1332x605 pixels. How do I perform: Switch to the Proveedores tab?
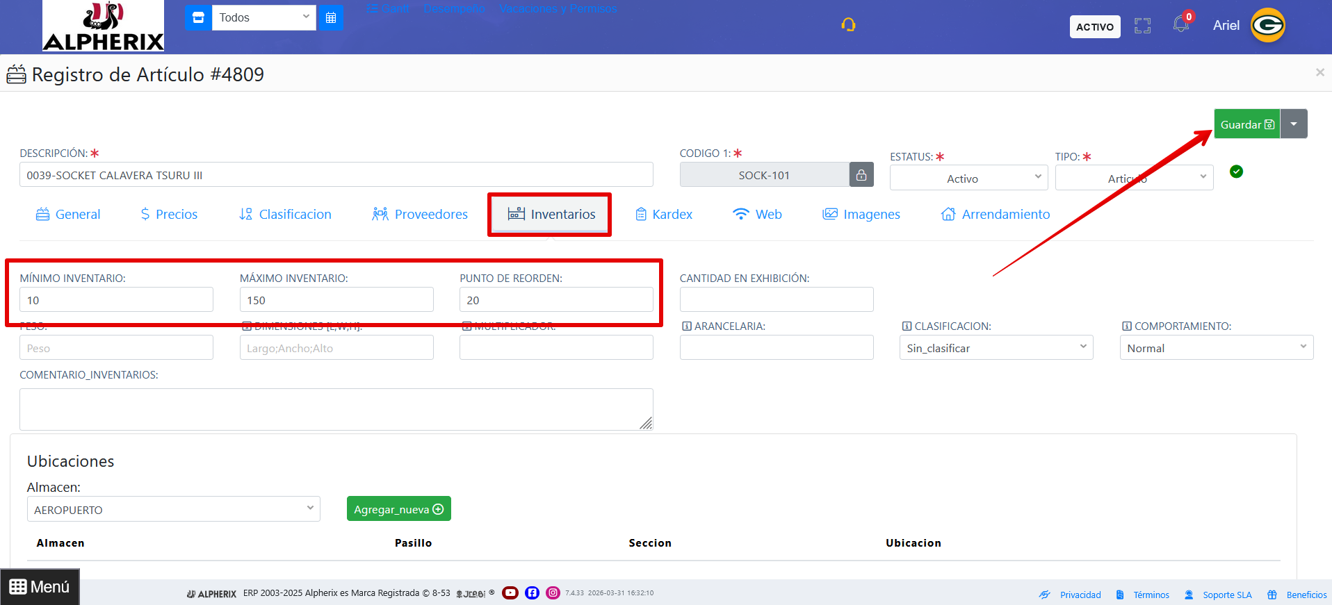[x=420, y=215]
